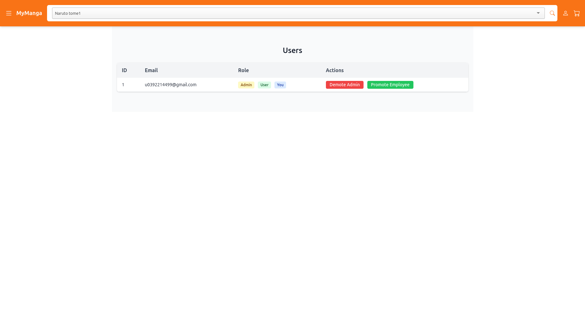Click the Demote Admin button
This screenshot has width=585, height=312.
point(344,85)
